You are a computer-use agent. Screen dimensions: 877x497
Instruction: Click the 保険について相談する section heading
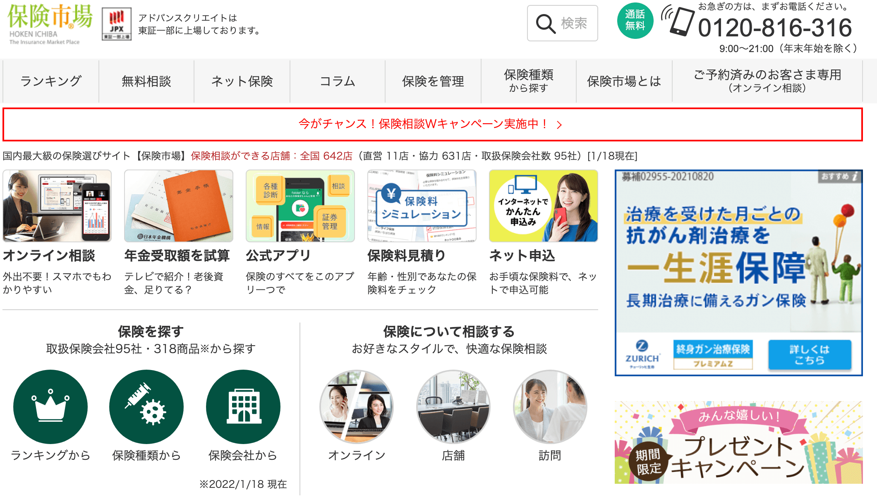449,331
